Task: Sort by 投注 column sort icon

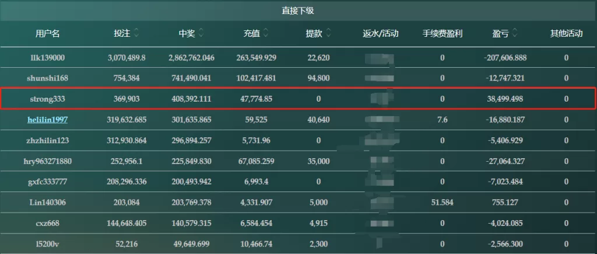Action: coord(136,34)
